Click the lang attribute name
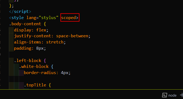The height and width of the screenshot is (99, 183). [31, 18]
